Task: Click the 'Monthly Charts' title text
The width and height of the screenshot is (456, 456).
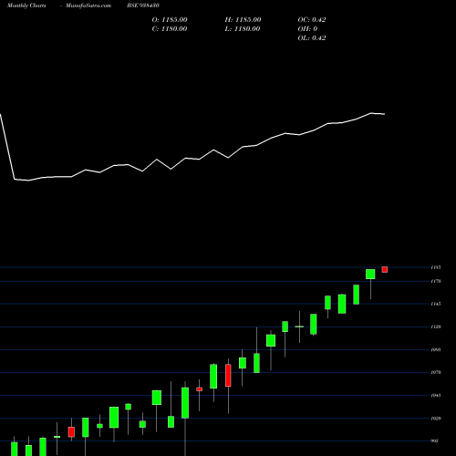Action: (26, 5)
